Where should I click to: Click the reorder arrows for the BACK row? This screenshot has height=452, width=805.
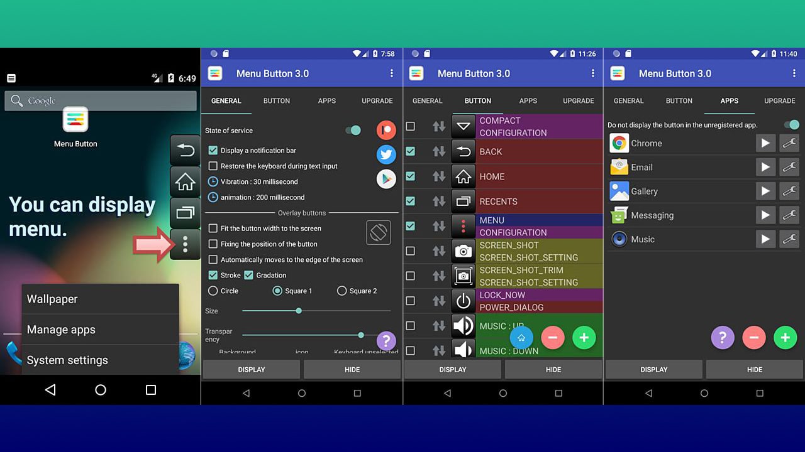click(x=438, y=151)
